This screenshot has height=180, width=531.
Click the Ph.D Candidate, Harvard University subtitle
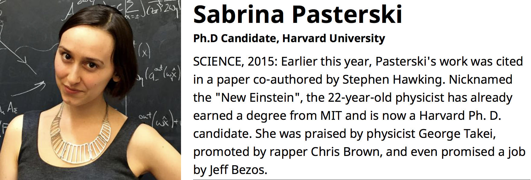point(289,39)
